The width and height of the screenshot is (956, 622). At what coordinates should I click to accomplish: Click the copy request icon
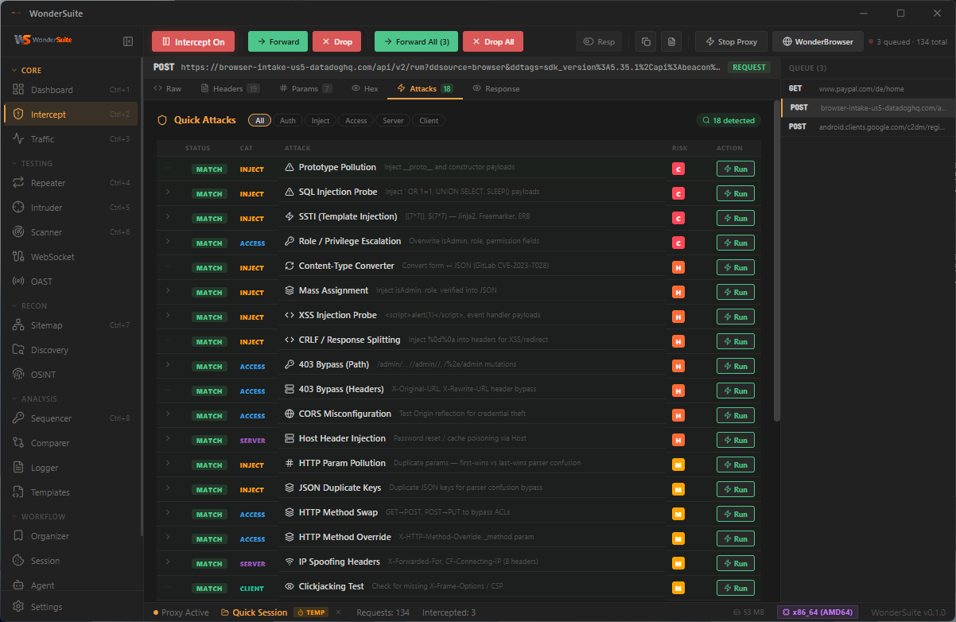tap(645, 42)
